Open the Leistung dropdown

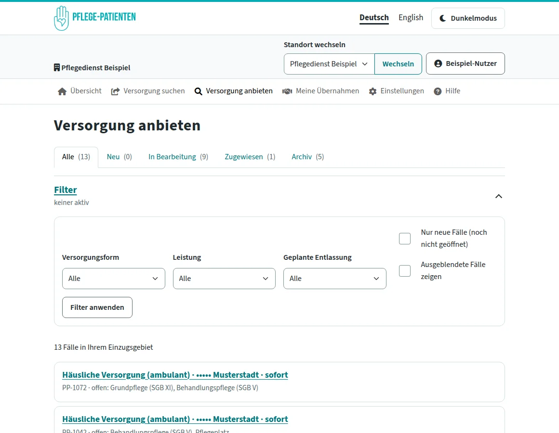point(224,279)
